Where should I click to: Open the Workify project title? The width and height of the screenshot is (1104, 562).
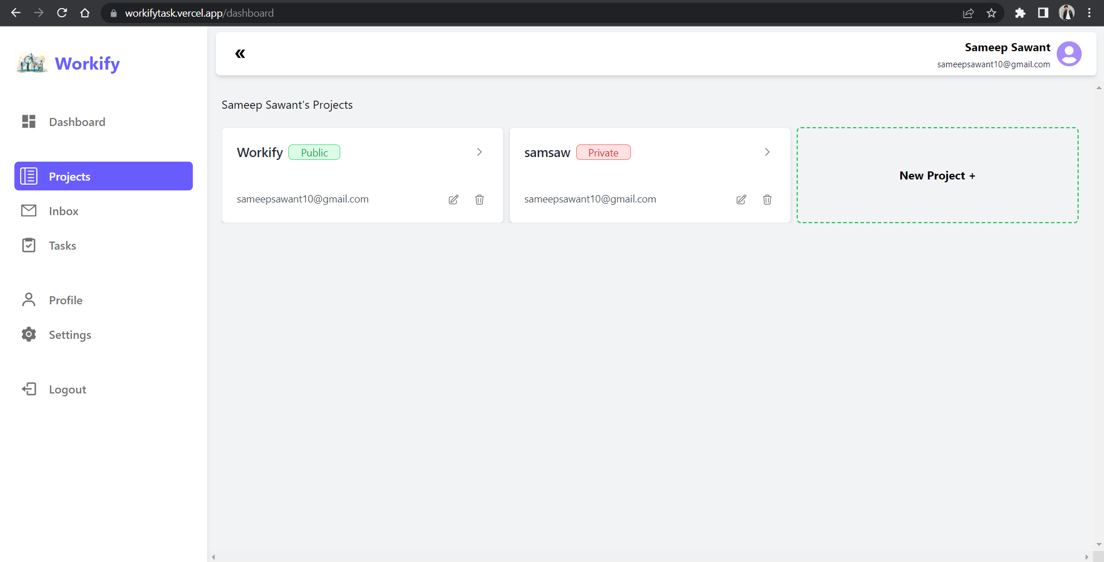pyautogui.click(x=260, y=152)
